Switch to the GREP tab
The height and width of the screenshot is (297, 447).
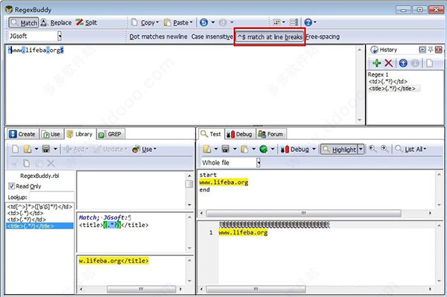click(x=110, y=134)
